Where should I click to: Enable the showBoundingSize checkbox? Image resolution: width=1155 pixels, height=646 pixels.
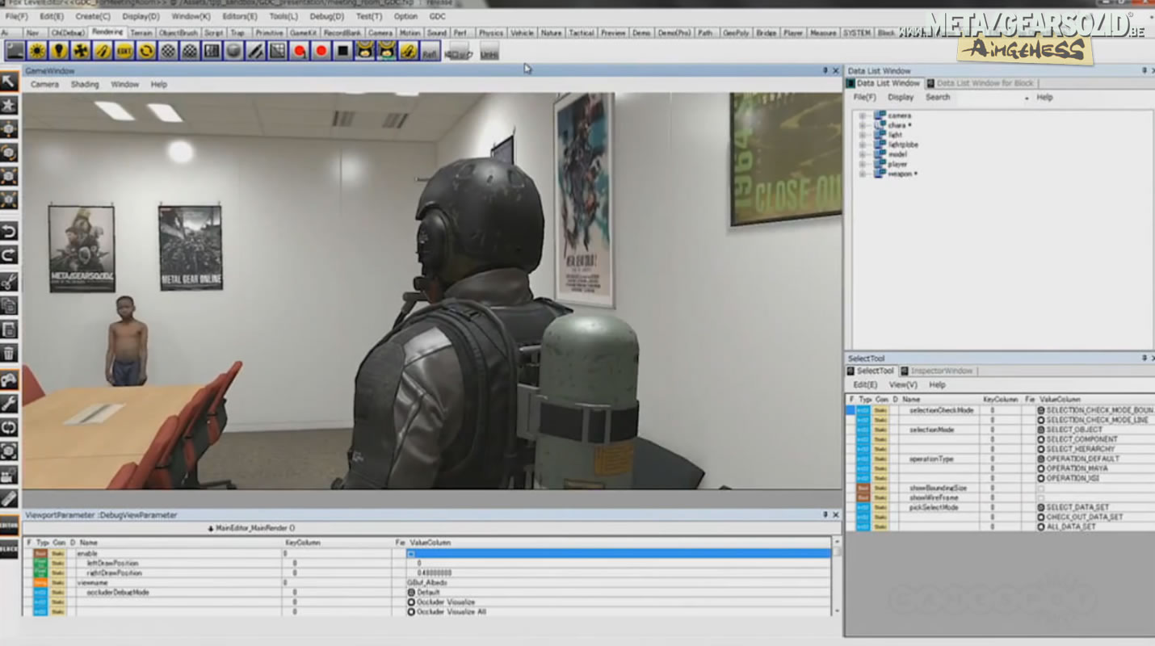(1040, 489)
